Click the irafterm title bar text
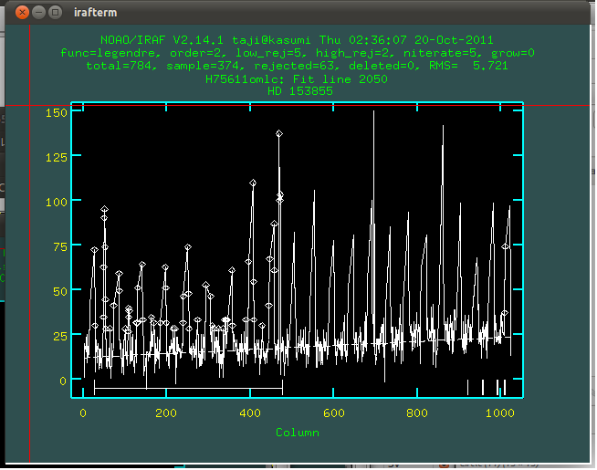Screen dimensions: 597x470 click(93, 13)
